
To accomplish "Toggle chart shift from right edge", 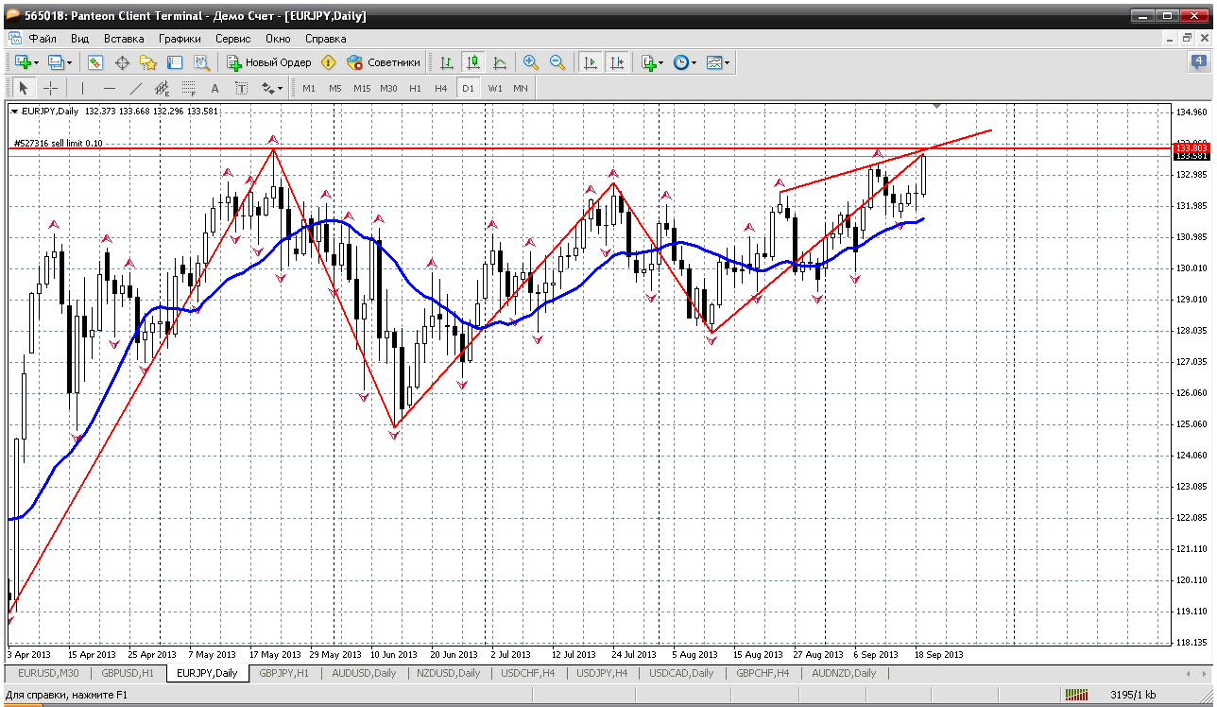I will click(617, 62).
